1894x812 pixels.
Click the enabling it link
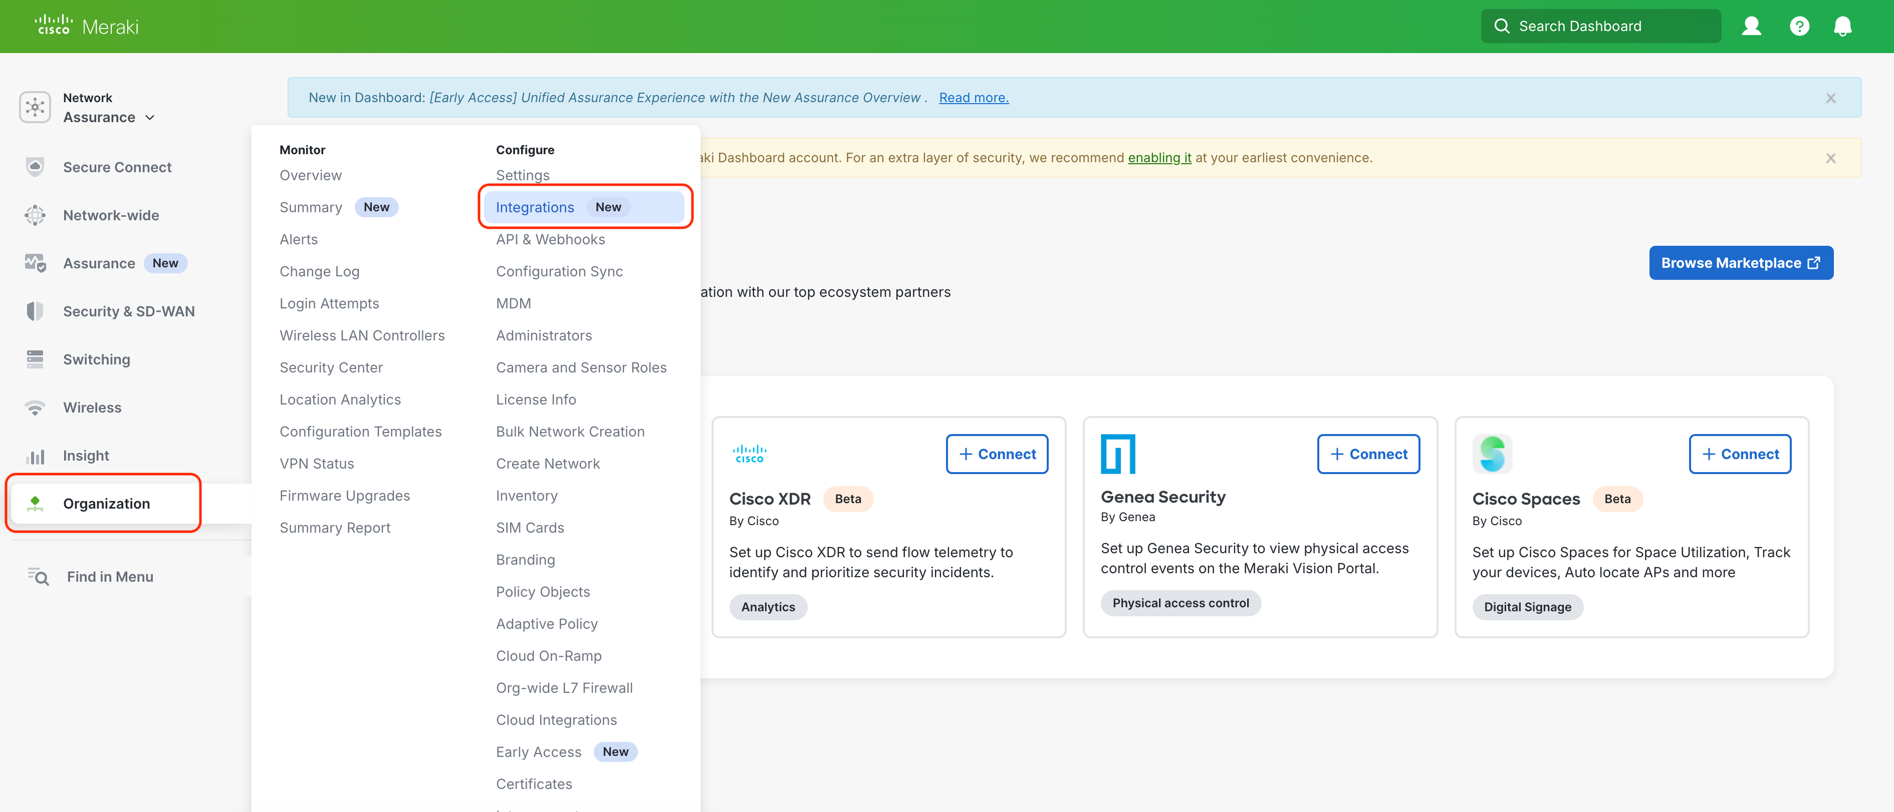(1159, 158)
